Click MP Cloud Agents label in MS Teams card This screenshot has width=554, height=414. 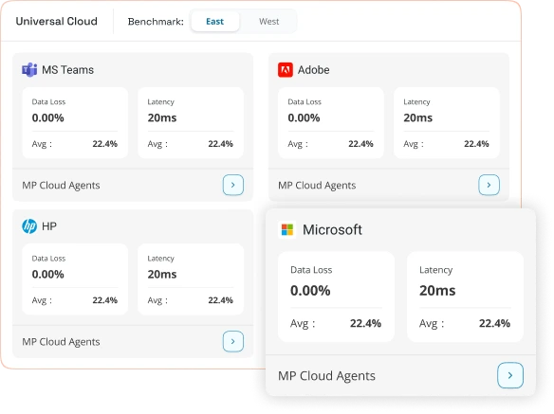click(x=61, y=186)
